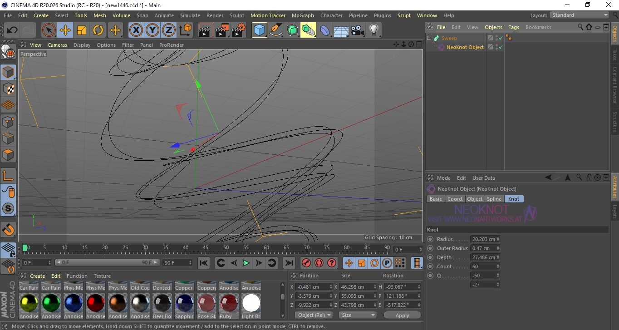Viewport: 619px width, 330px height.
Task: Toggle the X axis lock
Action: [136, 30]
